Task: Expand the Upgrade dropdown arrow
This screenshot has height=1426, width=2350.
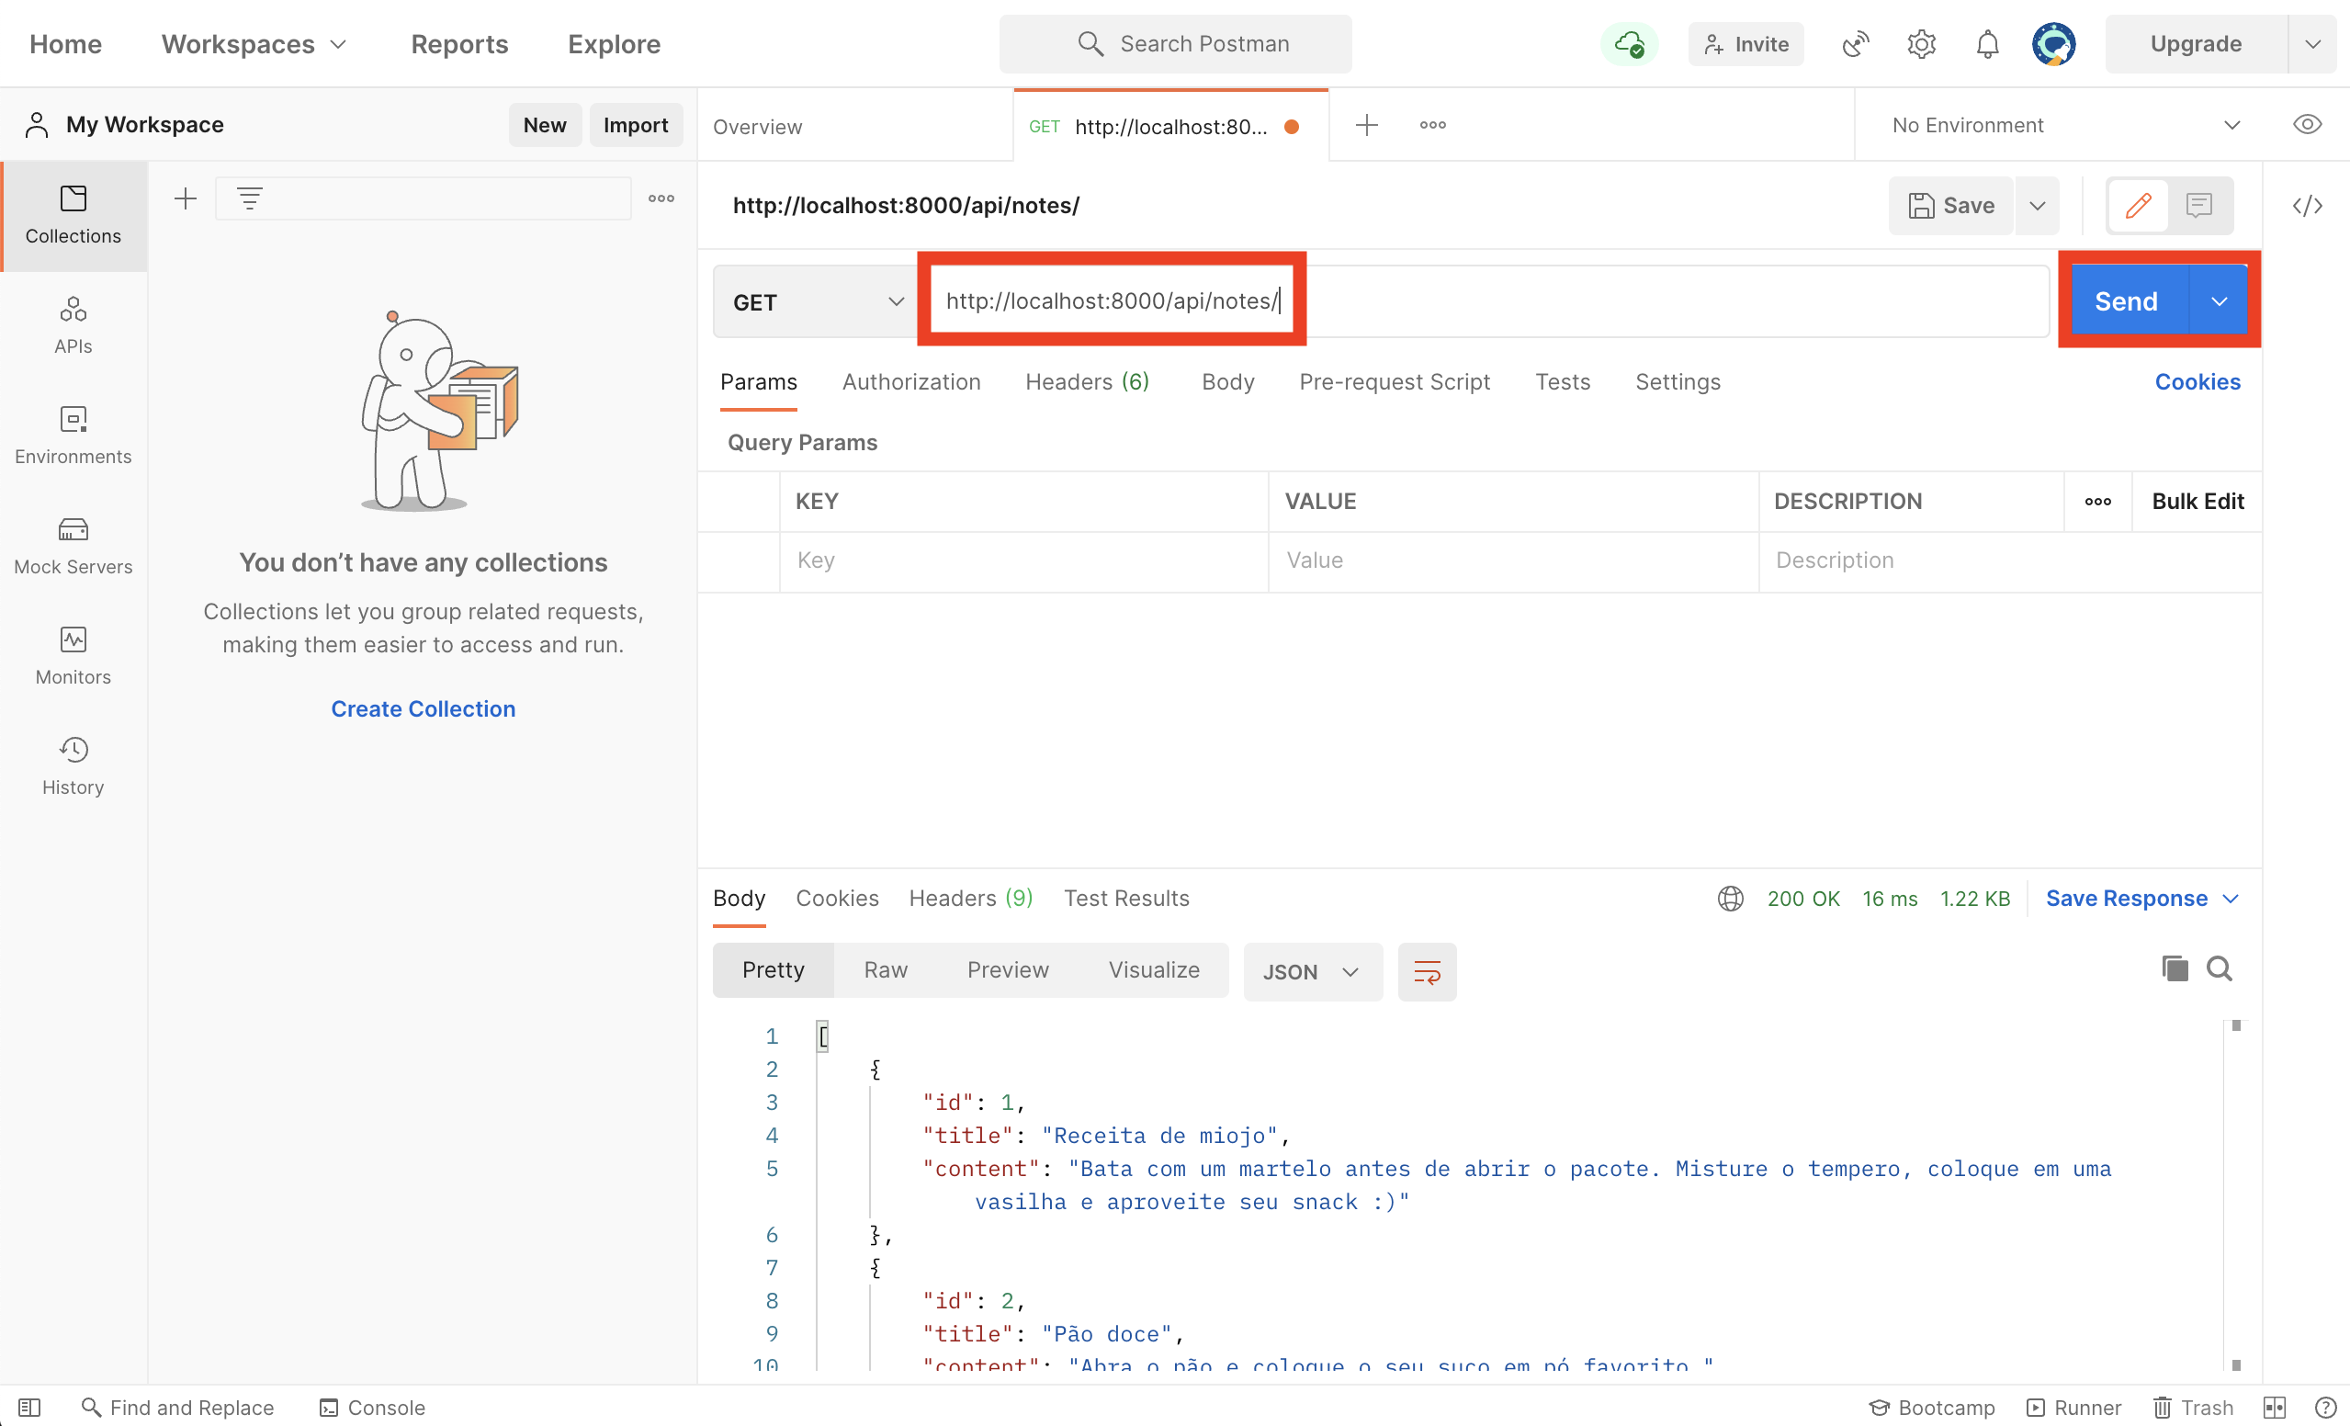Action: [x=2311, y=44]
